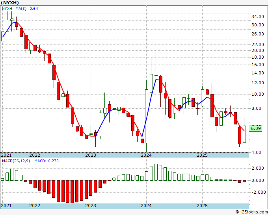The width and height of the screenshot is (268, 215).
Task: Click 2021 on the MACD panel timeline
Action: [6, 206]
